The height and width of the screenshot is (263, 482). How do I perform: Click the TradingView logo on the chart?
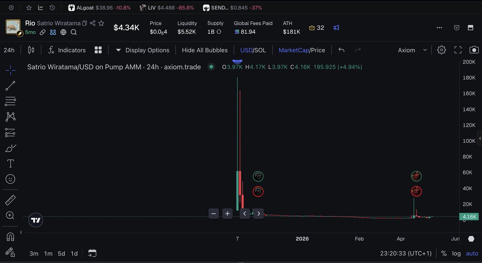coord(36,220)
